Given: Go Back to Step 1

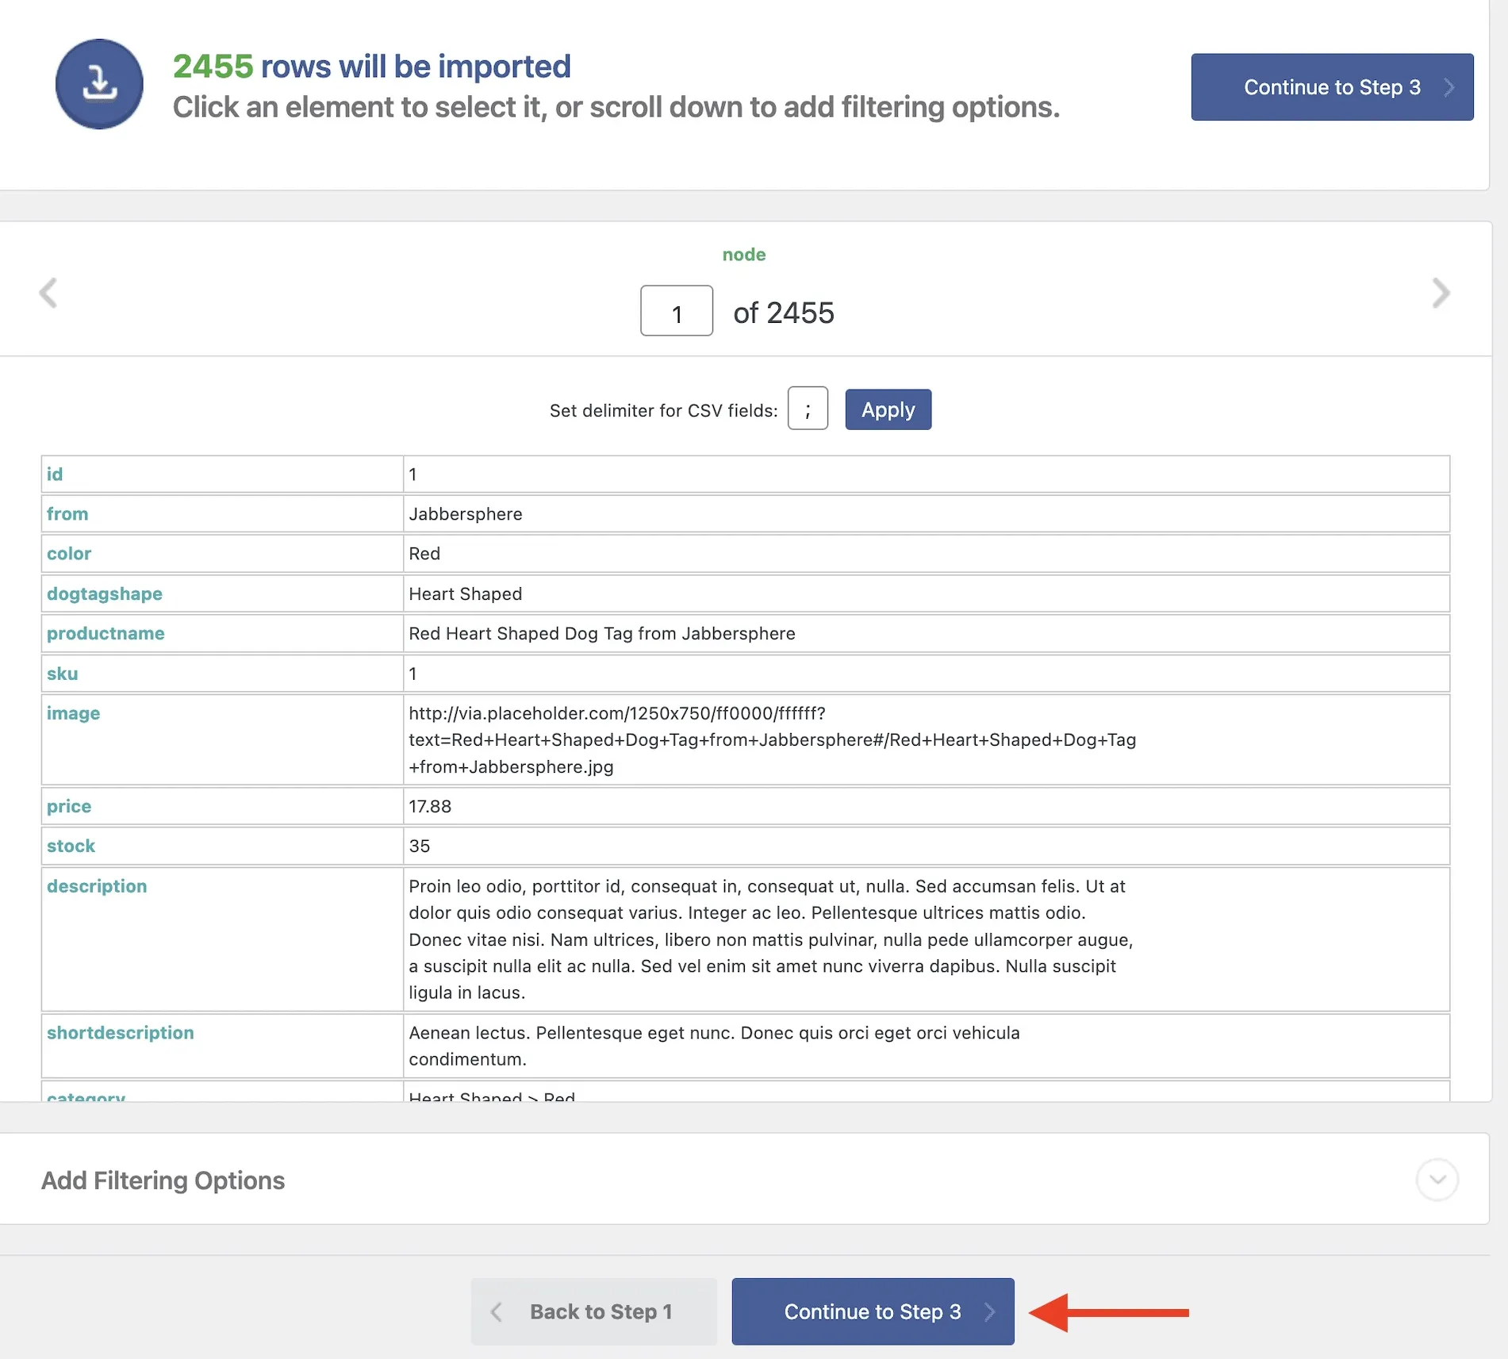Looking at the screenshot, I should click(593, 1311).
